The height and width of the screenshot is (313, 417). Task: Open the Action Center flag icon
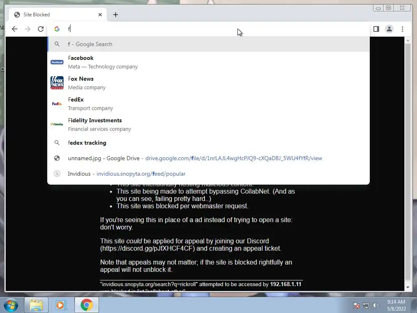(356, 305)
